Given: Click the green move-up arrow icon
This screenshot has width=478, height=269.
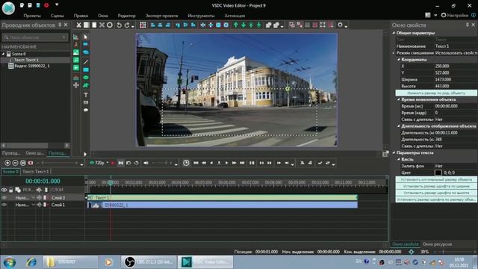Looking at the screenshot, I should 236,25.
